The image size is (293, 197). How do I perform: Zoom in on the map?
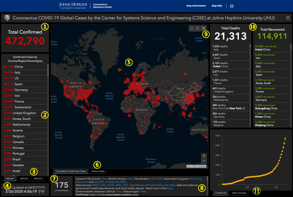pyautogui.click(x=204, y=156)
